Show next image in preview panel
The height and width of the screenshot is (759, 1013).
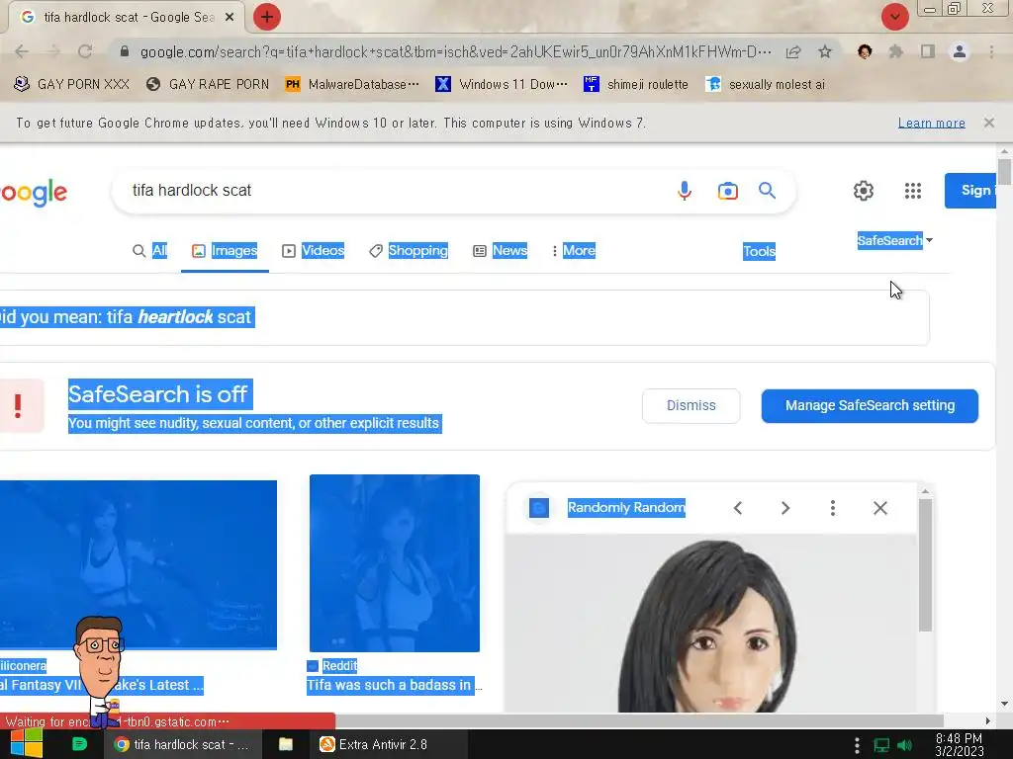click(784, 508)
